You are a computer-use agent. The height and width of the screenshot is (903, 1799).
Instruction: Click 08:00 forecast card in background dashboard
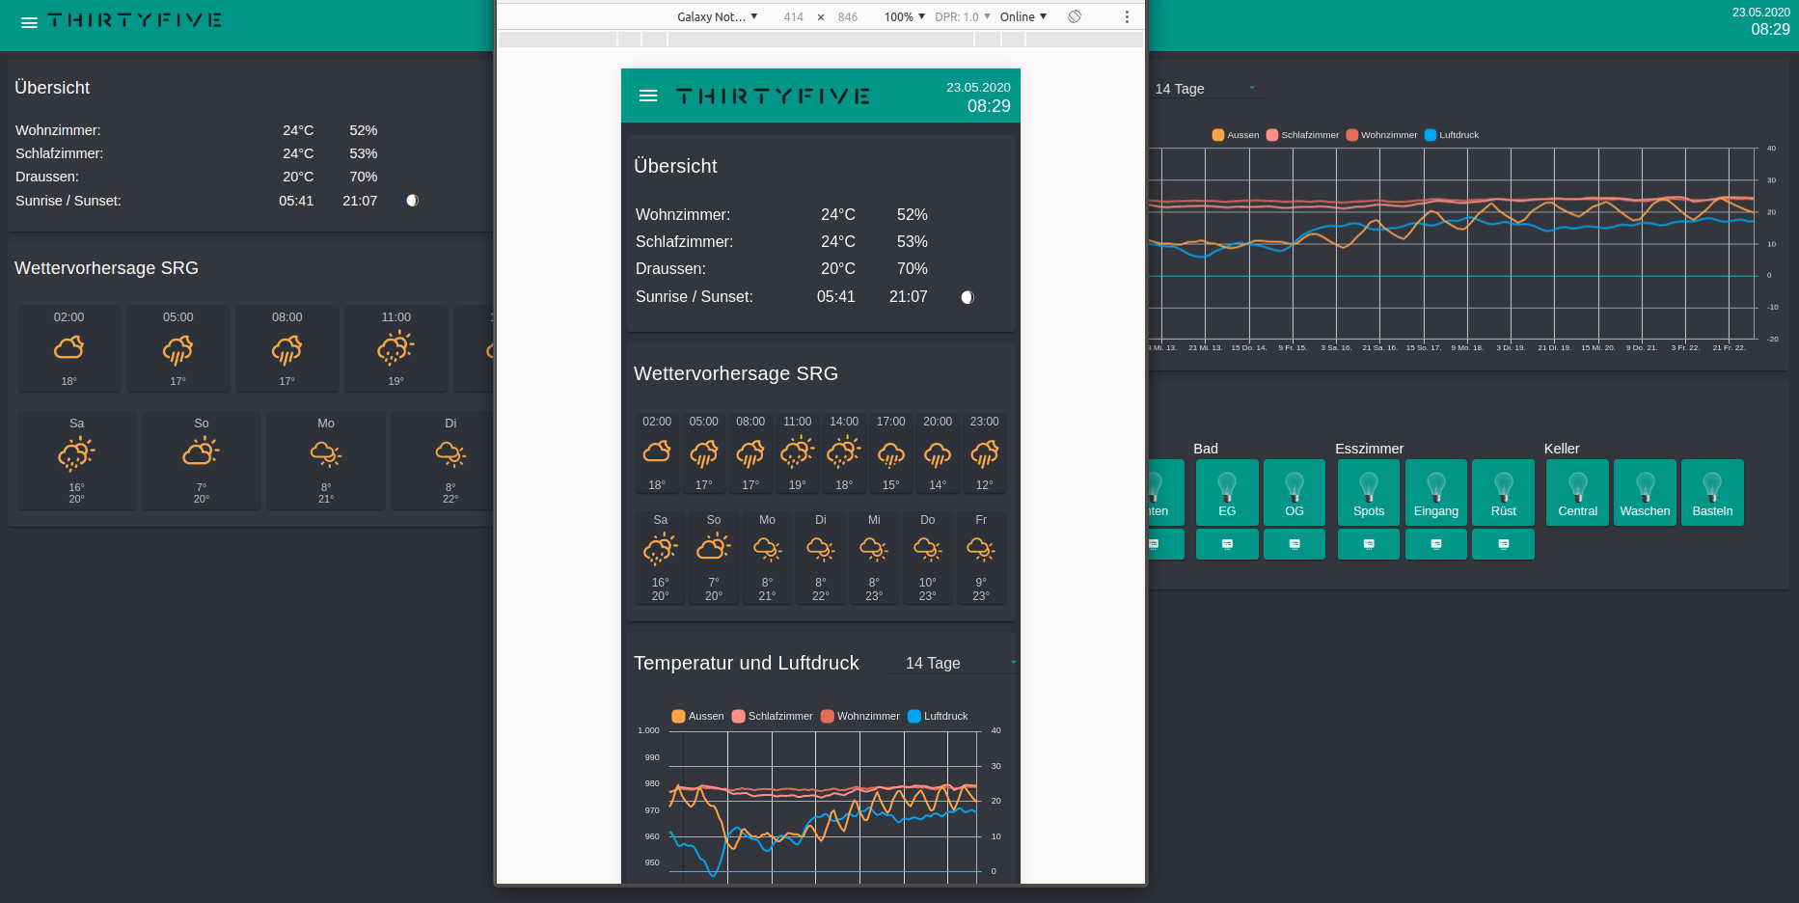tap(286, 349)
